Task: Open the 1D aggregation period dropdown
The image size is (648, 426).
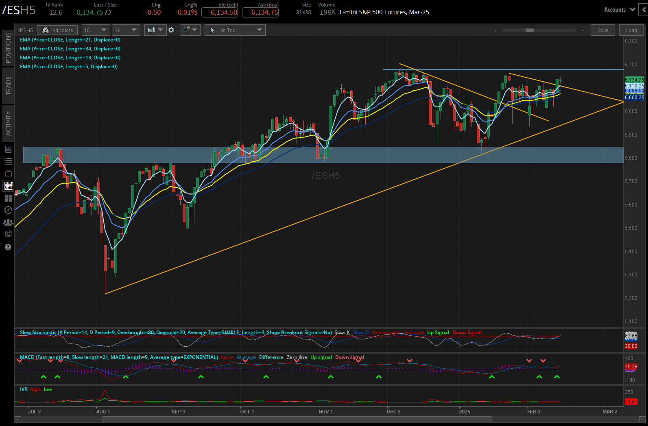Action: coord(96,30)
